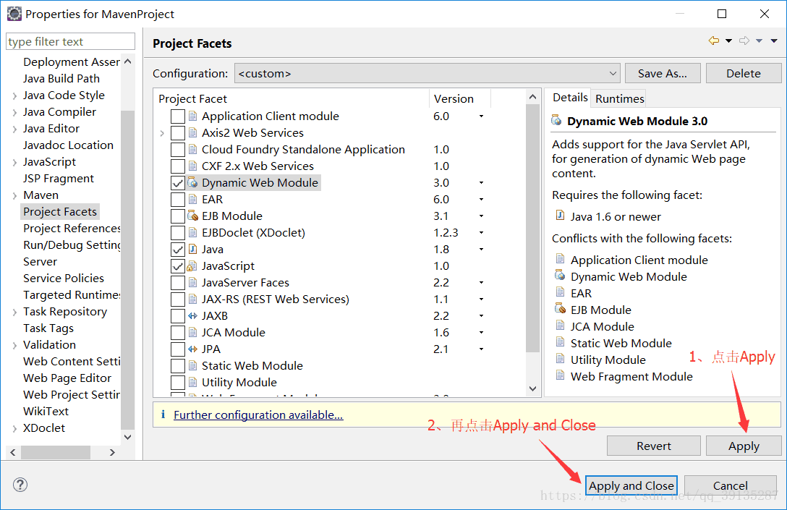Uncheck the Java facet checkbox
Image resolution: width=787 pixels, height=510 pixels.
[178, 250]
